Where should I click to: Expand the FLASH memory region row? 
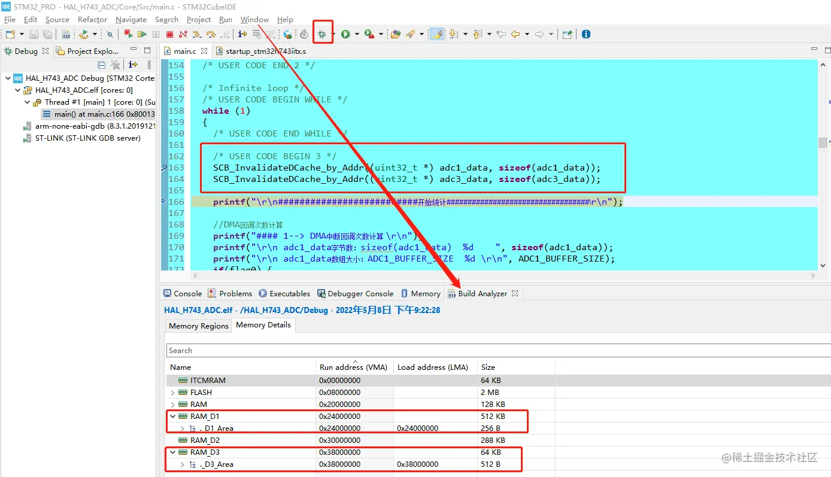click(173, 393)
